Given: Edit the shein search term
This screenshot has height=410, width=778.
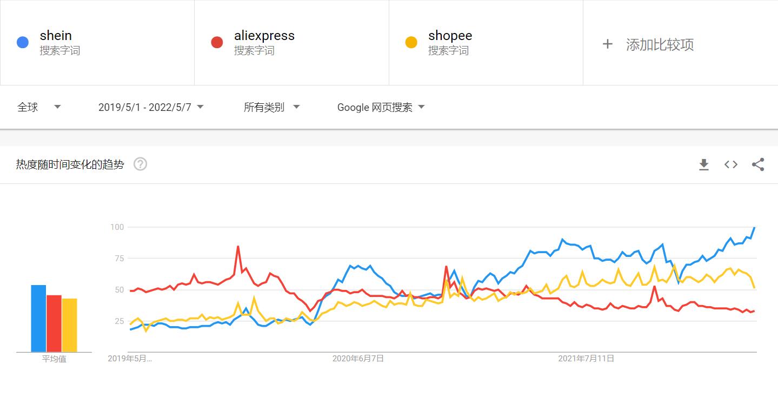Looking at the screenshot, I should tap(56, 36).
